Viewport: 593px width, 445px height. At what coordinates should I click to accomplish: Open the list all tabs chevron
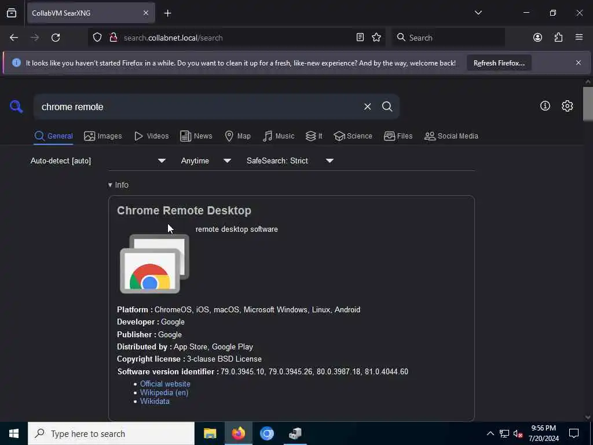[x=478, y=13]
